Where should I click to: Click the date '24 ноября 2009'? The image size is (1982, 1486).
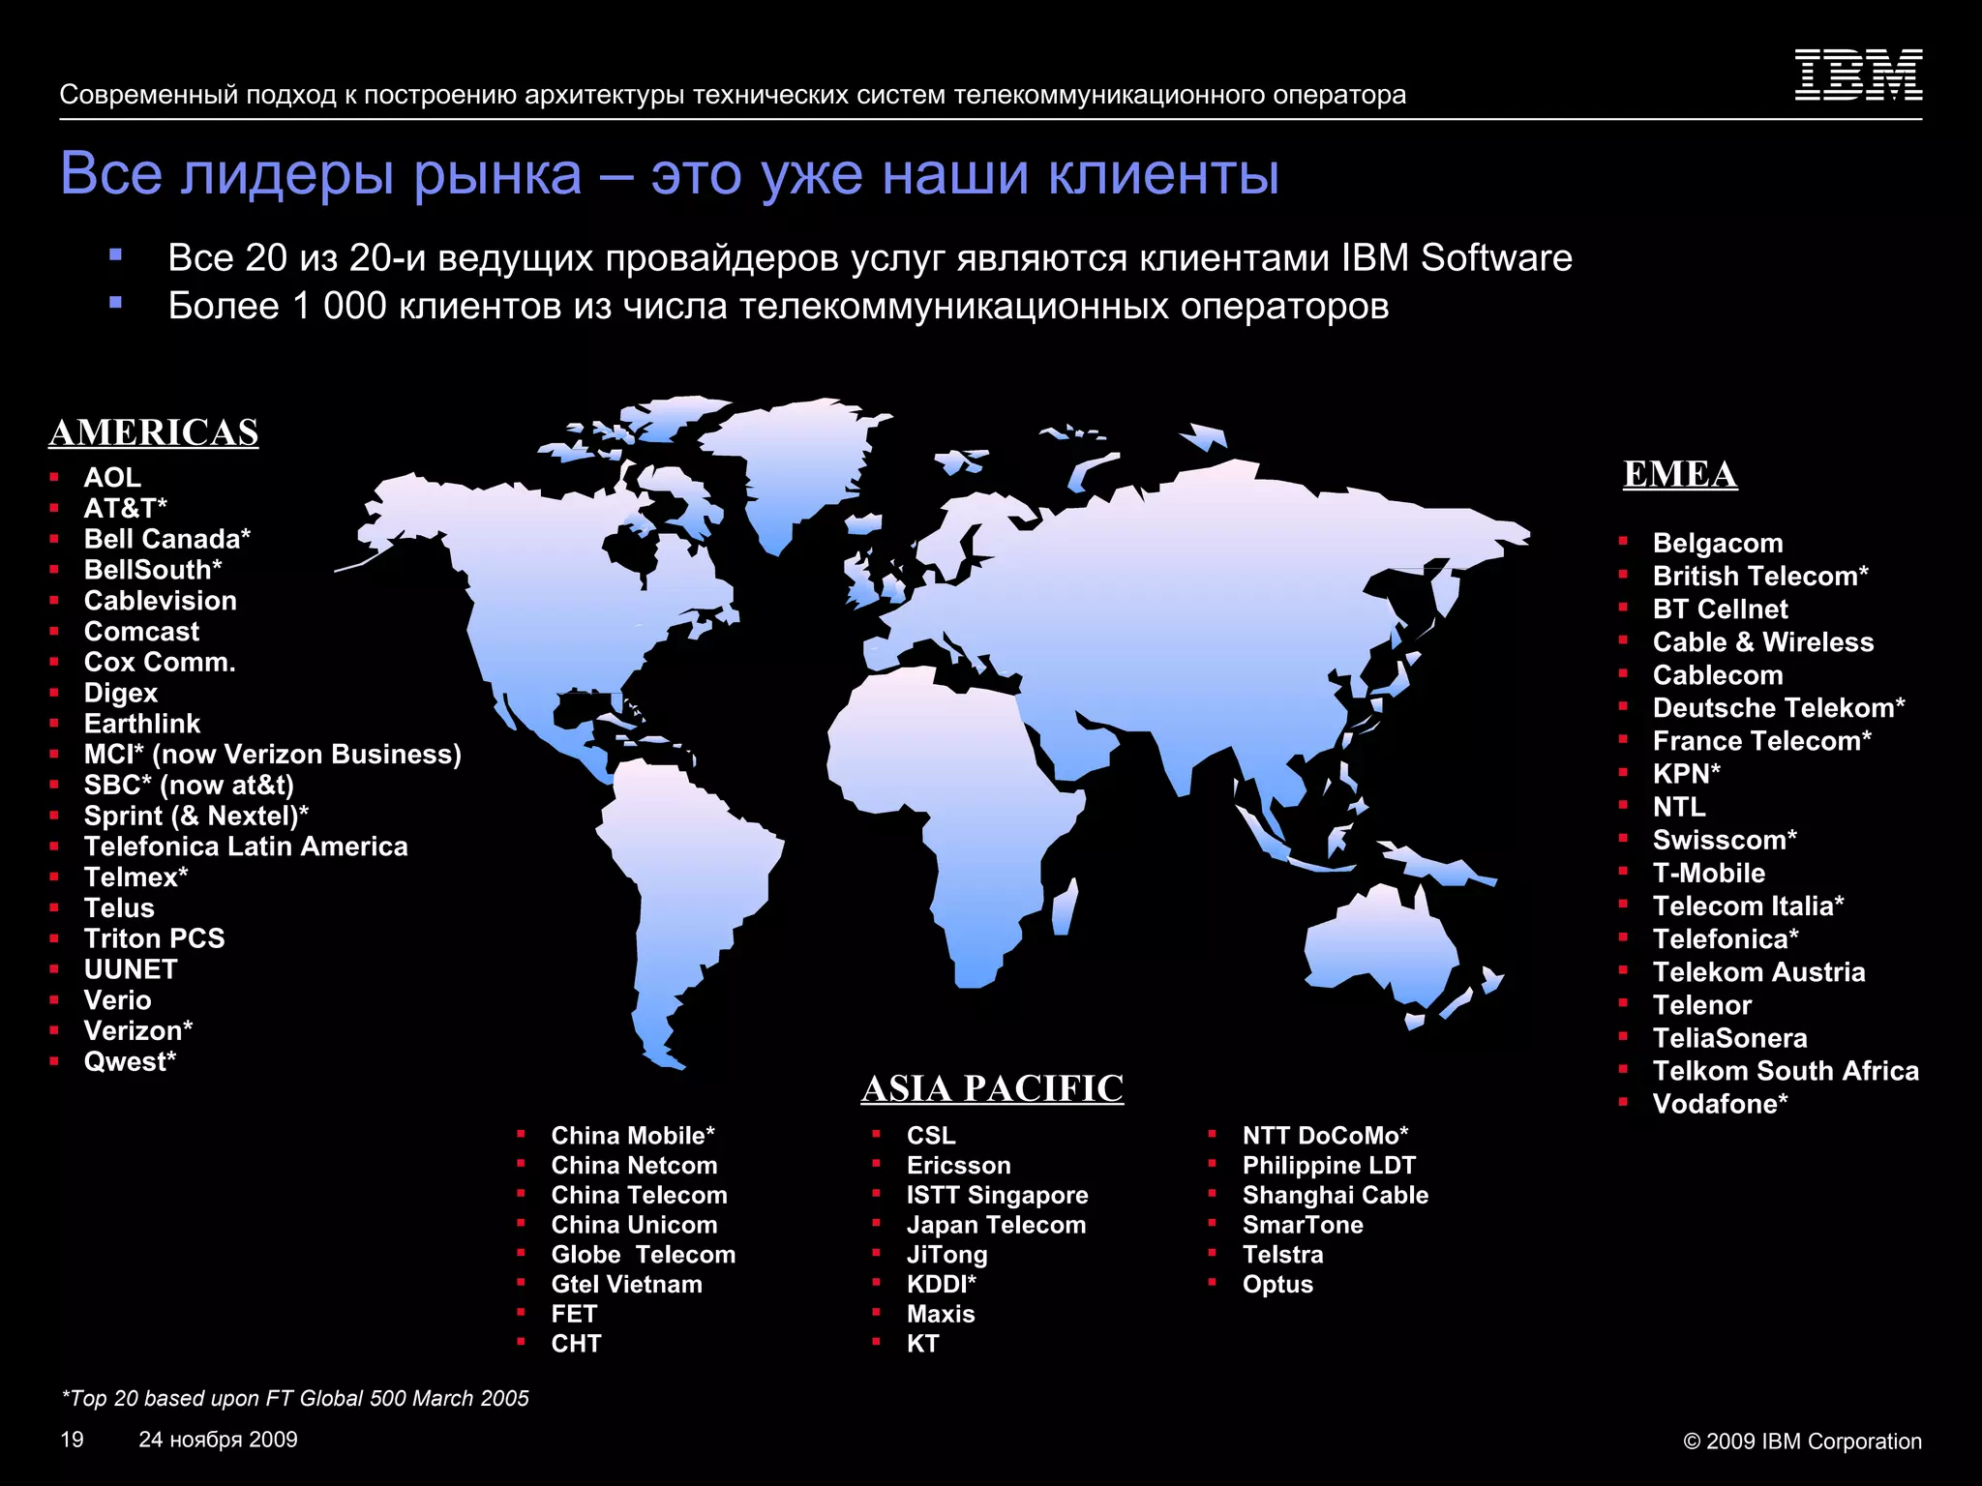tap(218, 1440)
